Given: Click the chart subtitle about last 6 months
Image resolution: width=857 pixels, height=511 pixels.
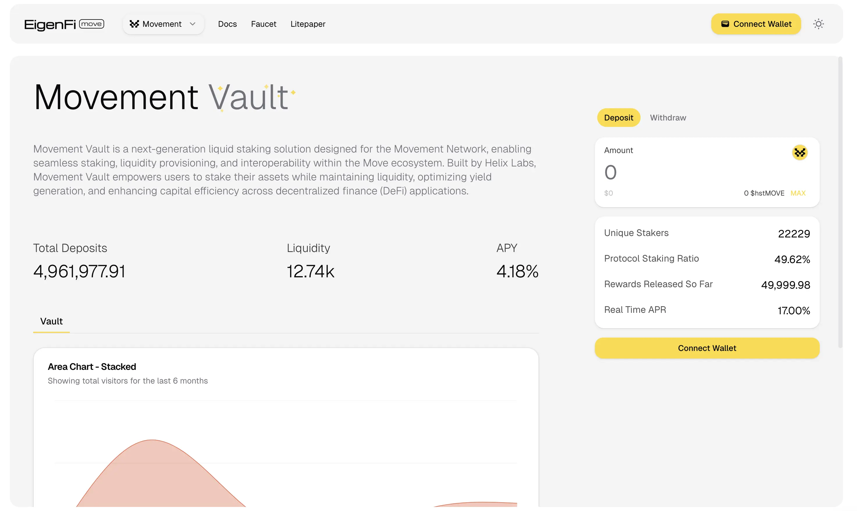Looking at the screenshot, I should coord(128,381).
